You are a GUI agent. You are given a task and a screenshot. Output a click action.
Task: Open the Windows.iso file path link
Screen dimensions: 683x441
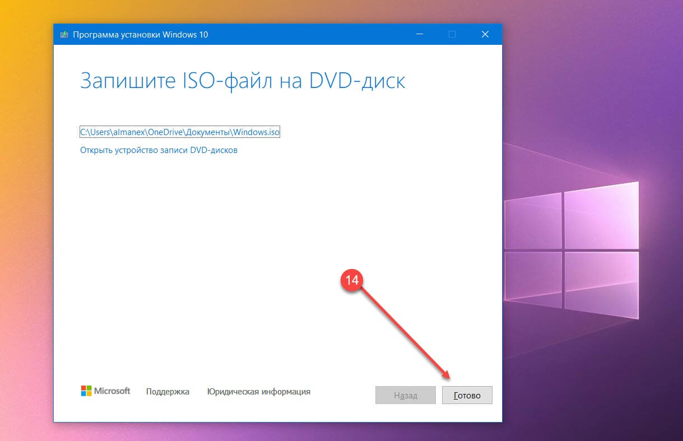(x=180, y=133)
